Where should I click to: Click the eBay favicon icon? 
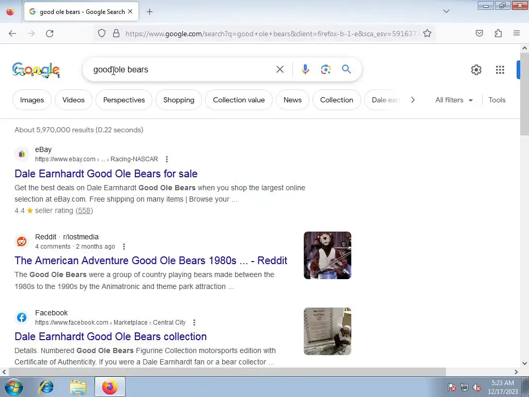(x=22, y=154)
